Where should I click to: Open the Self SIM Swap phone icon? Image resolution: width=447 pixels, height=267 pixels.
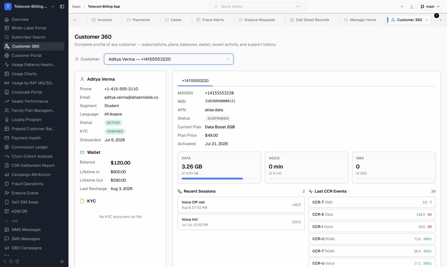point(7,202)
